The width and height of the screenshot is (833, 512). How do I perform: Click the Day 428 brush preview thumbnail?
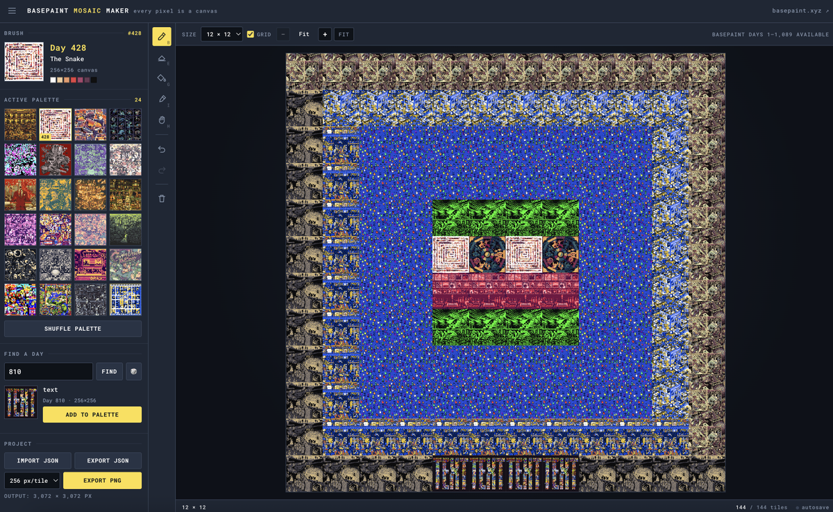(x=24, y=62)
